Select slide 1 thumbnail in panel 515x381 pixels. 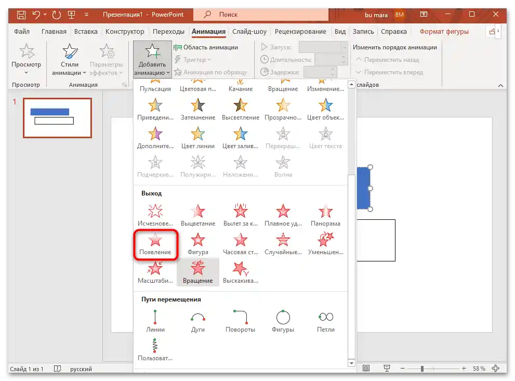pos(57,118)
